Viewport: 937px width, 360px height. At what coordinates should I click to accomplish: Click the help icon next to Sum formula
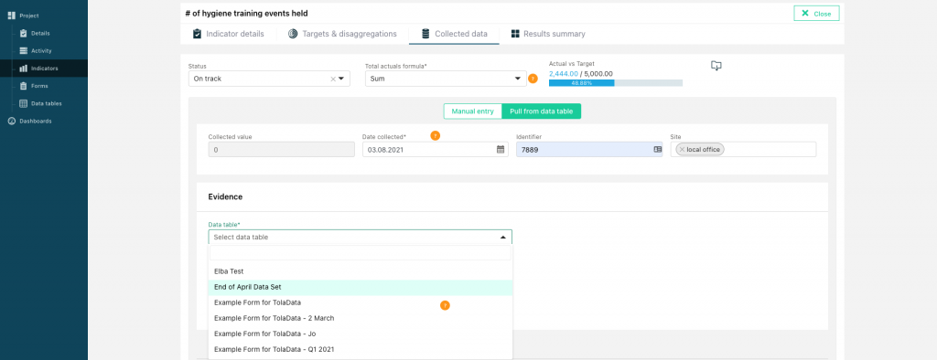coord(533,79)
